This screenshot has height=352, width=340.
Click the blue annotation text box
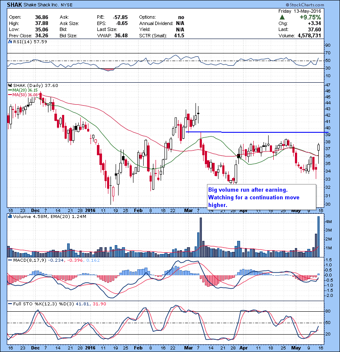pos(261,197)
